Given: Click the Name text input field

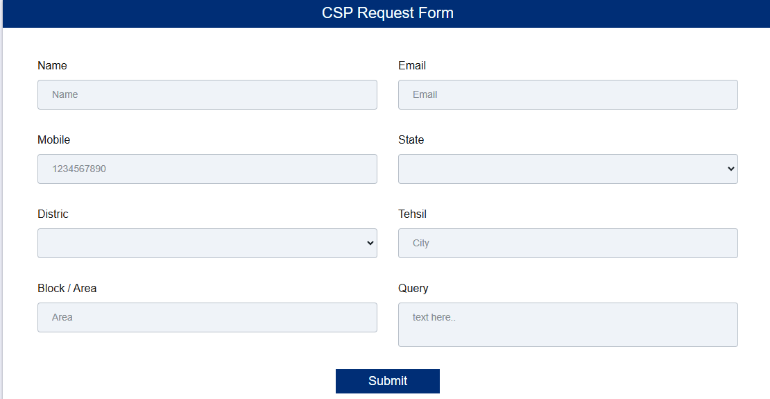Looking at the screenshot, I should pos(207,94).
